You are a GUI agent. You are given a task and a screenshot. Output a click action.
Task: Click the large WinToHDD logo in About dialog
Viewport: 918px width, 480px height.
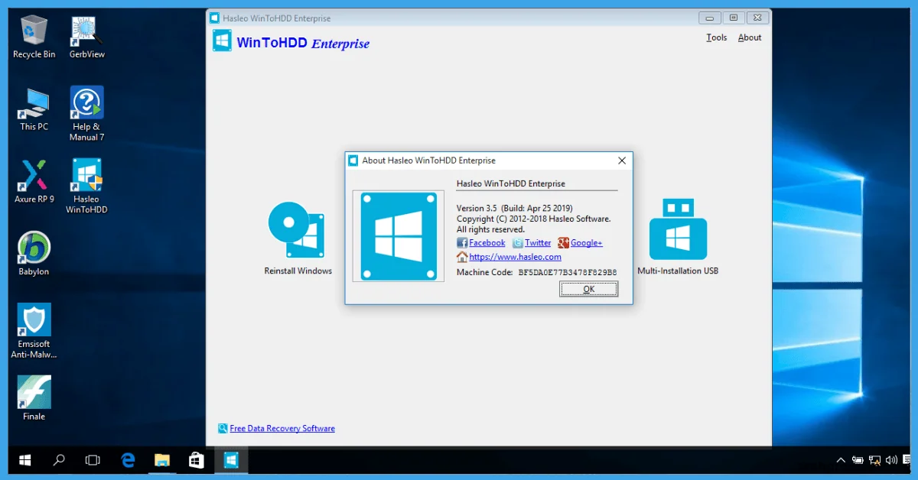point(398,236)
